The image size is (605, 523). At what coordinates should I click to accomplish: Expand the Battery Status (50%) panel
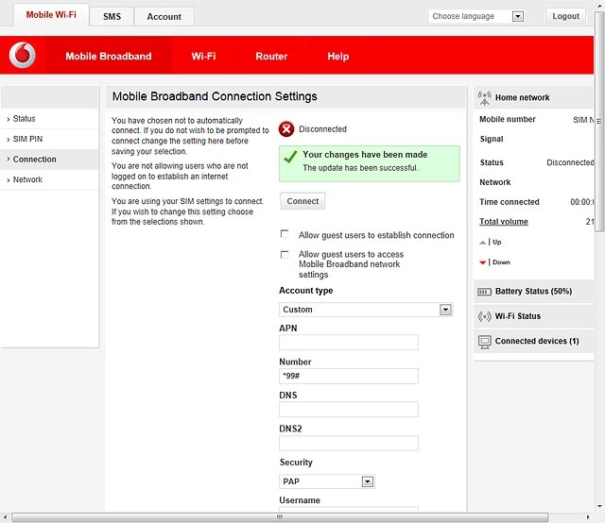coord(533,292)
